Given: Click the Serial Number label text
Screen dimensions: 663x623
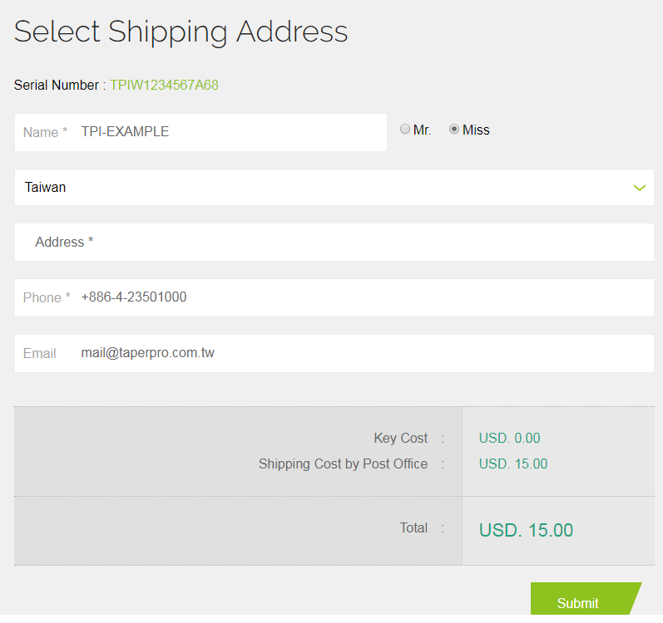Looking at the screenshot, I should [57, 85].
